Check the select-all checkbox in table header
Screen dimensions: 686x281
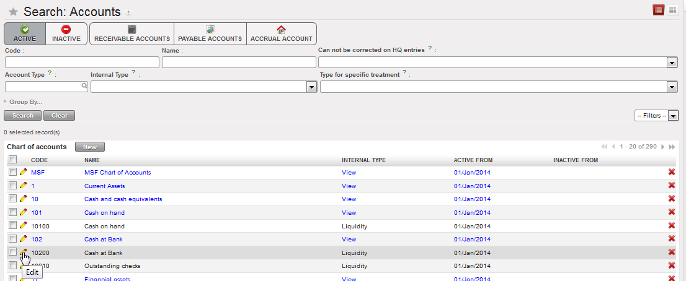[13, 160]
